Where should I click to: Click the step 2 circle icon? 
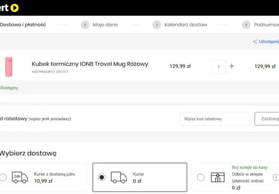pyautogui.click(x=85, y=25)
